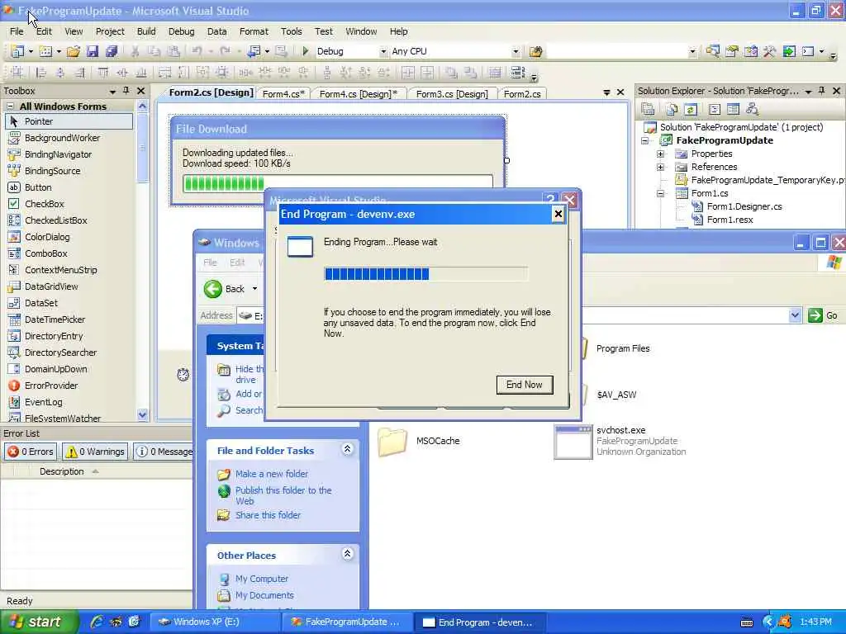This screenshot has width=846, height=634.
Task: Open My Computer link in Other Places
Action: [x=262, y=579]
